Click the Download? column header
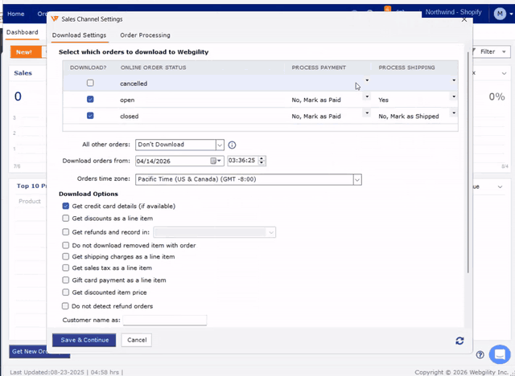 [88, 67]
